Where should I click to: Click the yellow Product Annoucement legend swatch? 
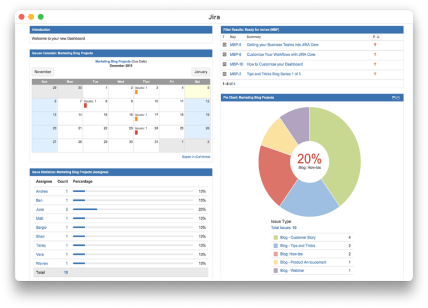click(x=276, y=262)
